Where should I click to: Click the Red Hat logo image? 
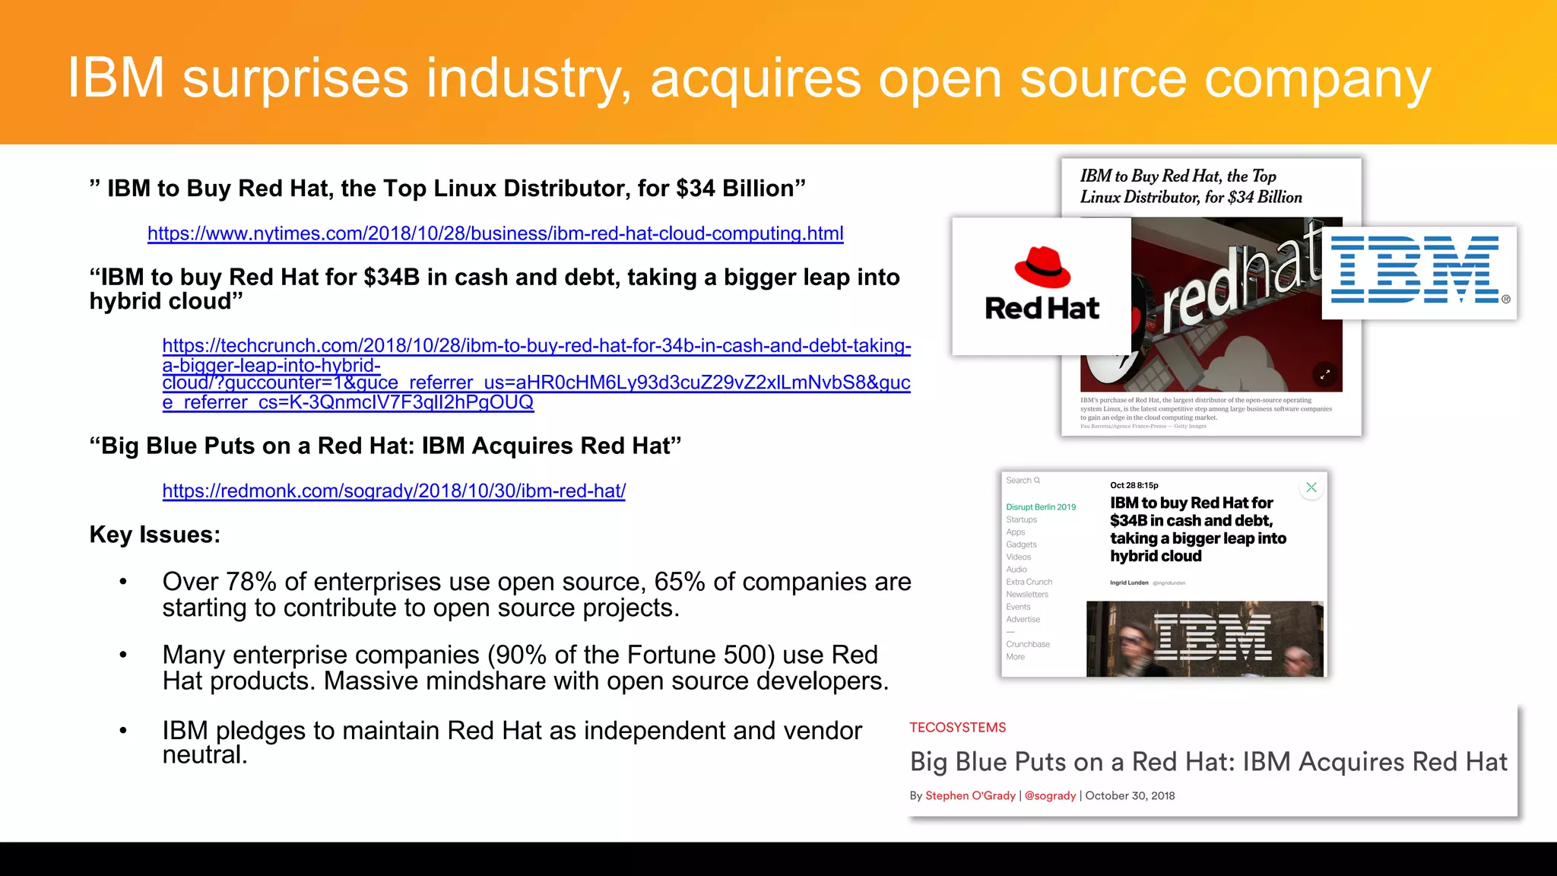point(1042,286)
